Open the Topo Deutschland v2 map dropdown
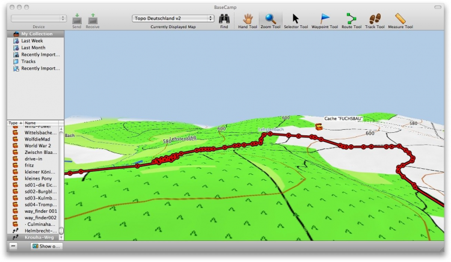451x262 pixels. [173, 19]
